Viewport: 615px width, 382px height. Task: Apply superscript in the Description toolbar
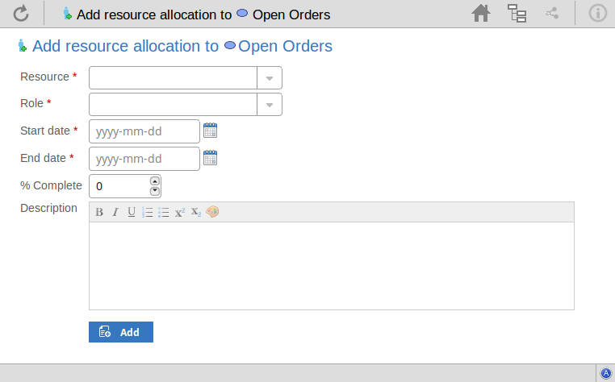click(180, 212)
